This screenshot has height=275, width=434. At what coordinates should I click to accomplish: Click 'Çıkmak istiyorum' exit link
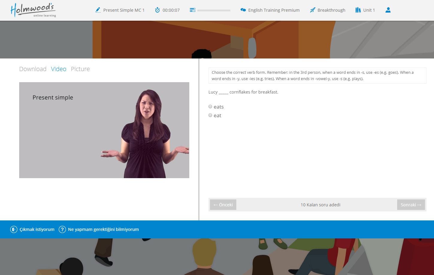pyautogui.click(x=37, y=229)
